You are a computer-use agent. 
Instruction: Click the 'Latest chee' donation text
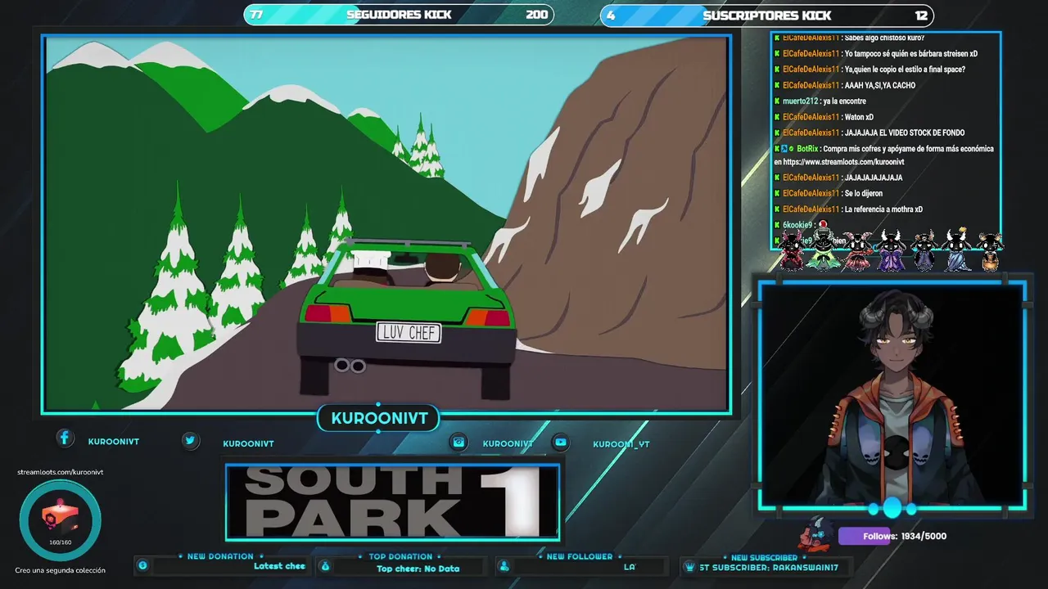(279, 566)
